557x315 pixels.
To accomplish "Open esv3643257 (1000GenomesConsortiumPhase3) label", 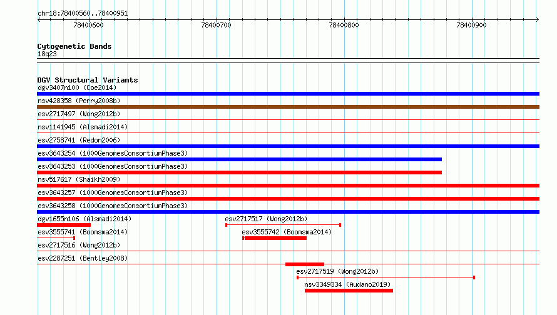I will coord(113,192).
